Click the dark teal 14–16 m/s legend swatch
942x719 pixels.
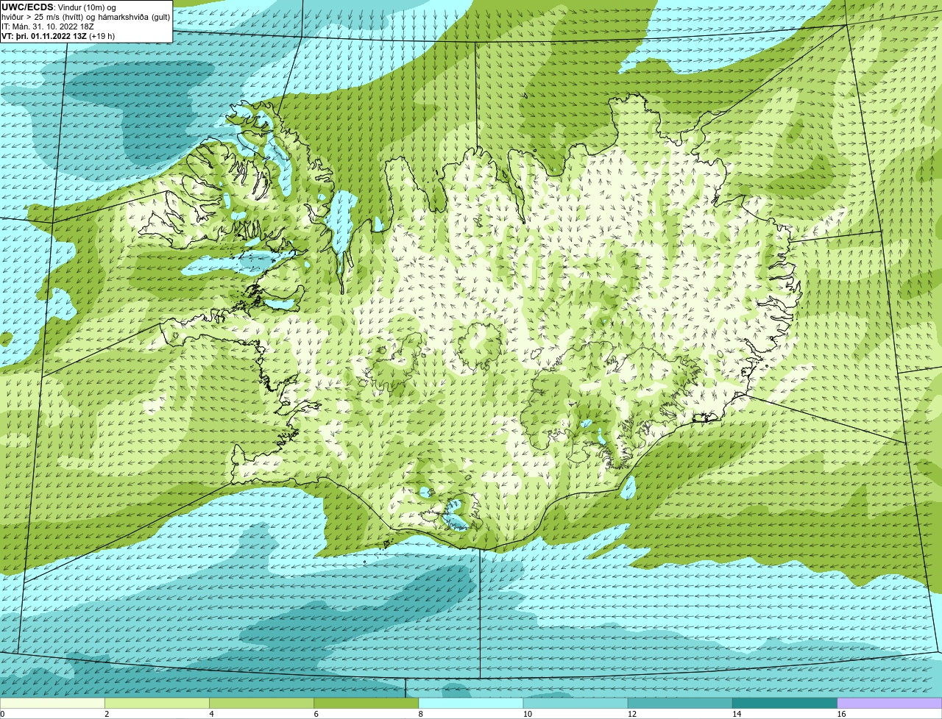coord(785,704)
